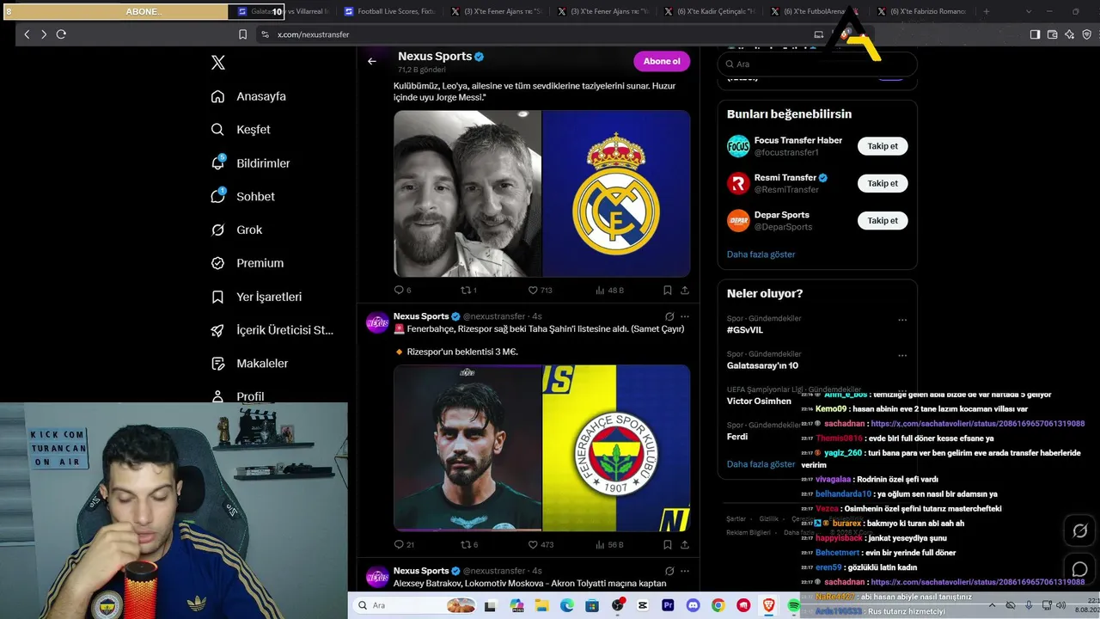Ask Grok about the Taha Şahin post
The width and height of the screenshot is (1100, 619).
(669, 316)
